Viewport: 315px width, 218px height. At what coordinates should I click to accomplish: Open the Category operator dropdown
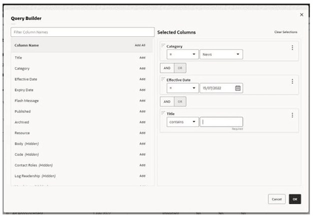[x=183, y=54]
